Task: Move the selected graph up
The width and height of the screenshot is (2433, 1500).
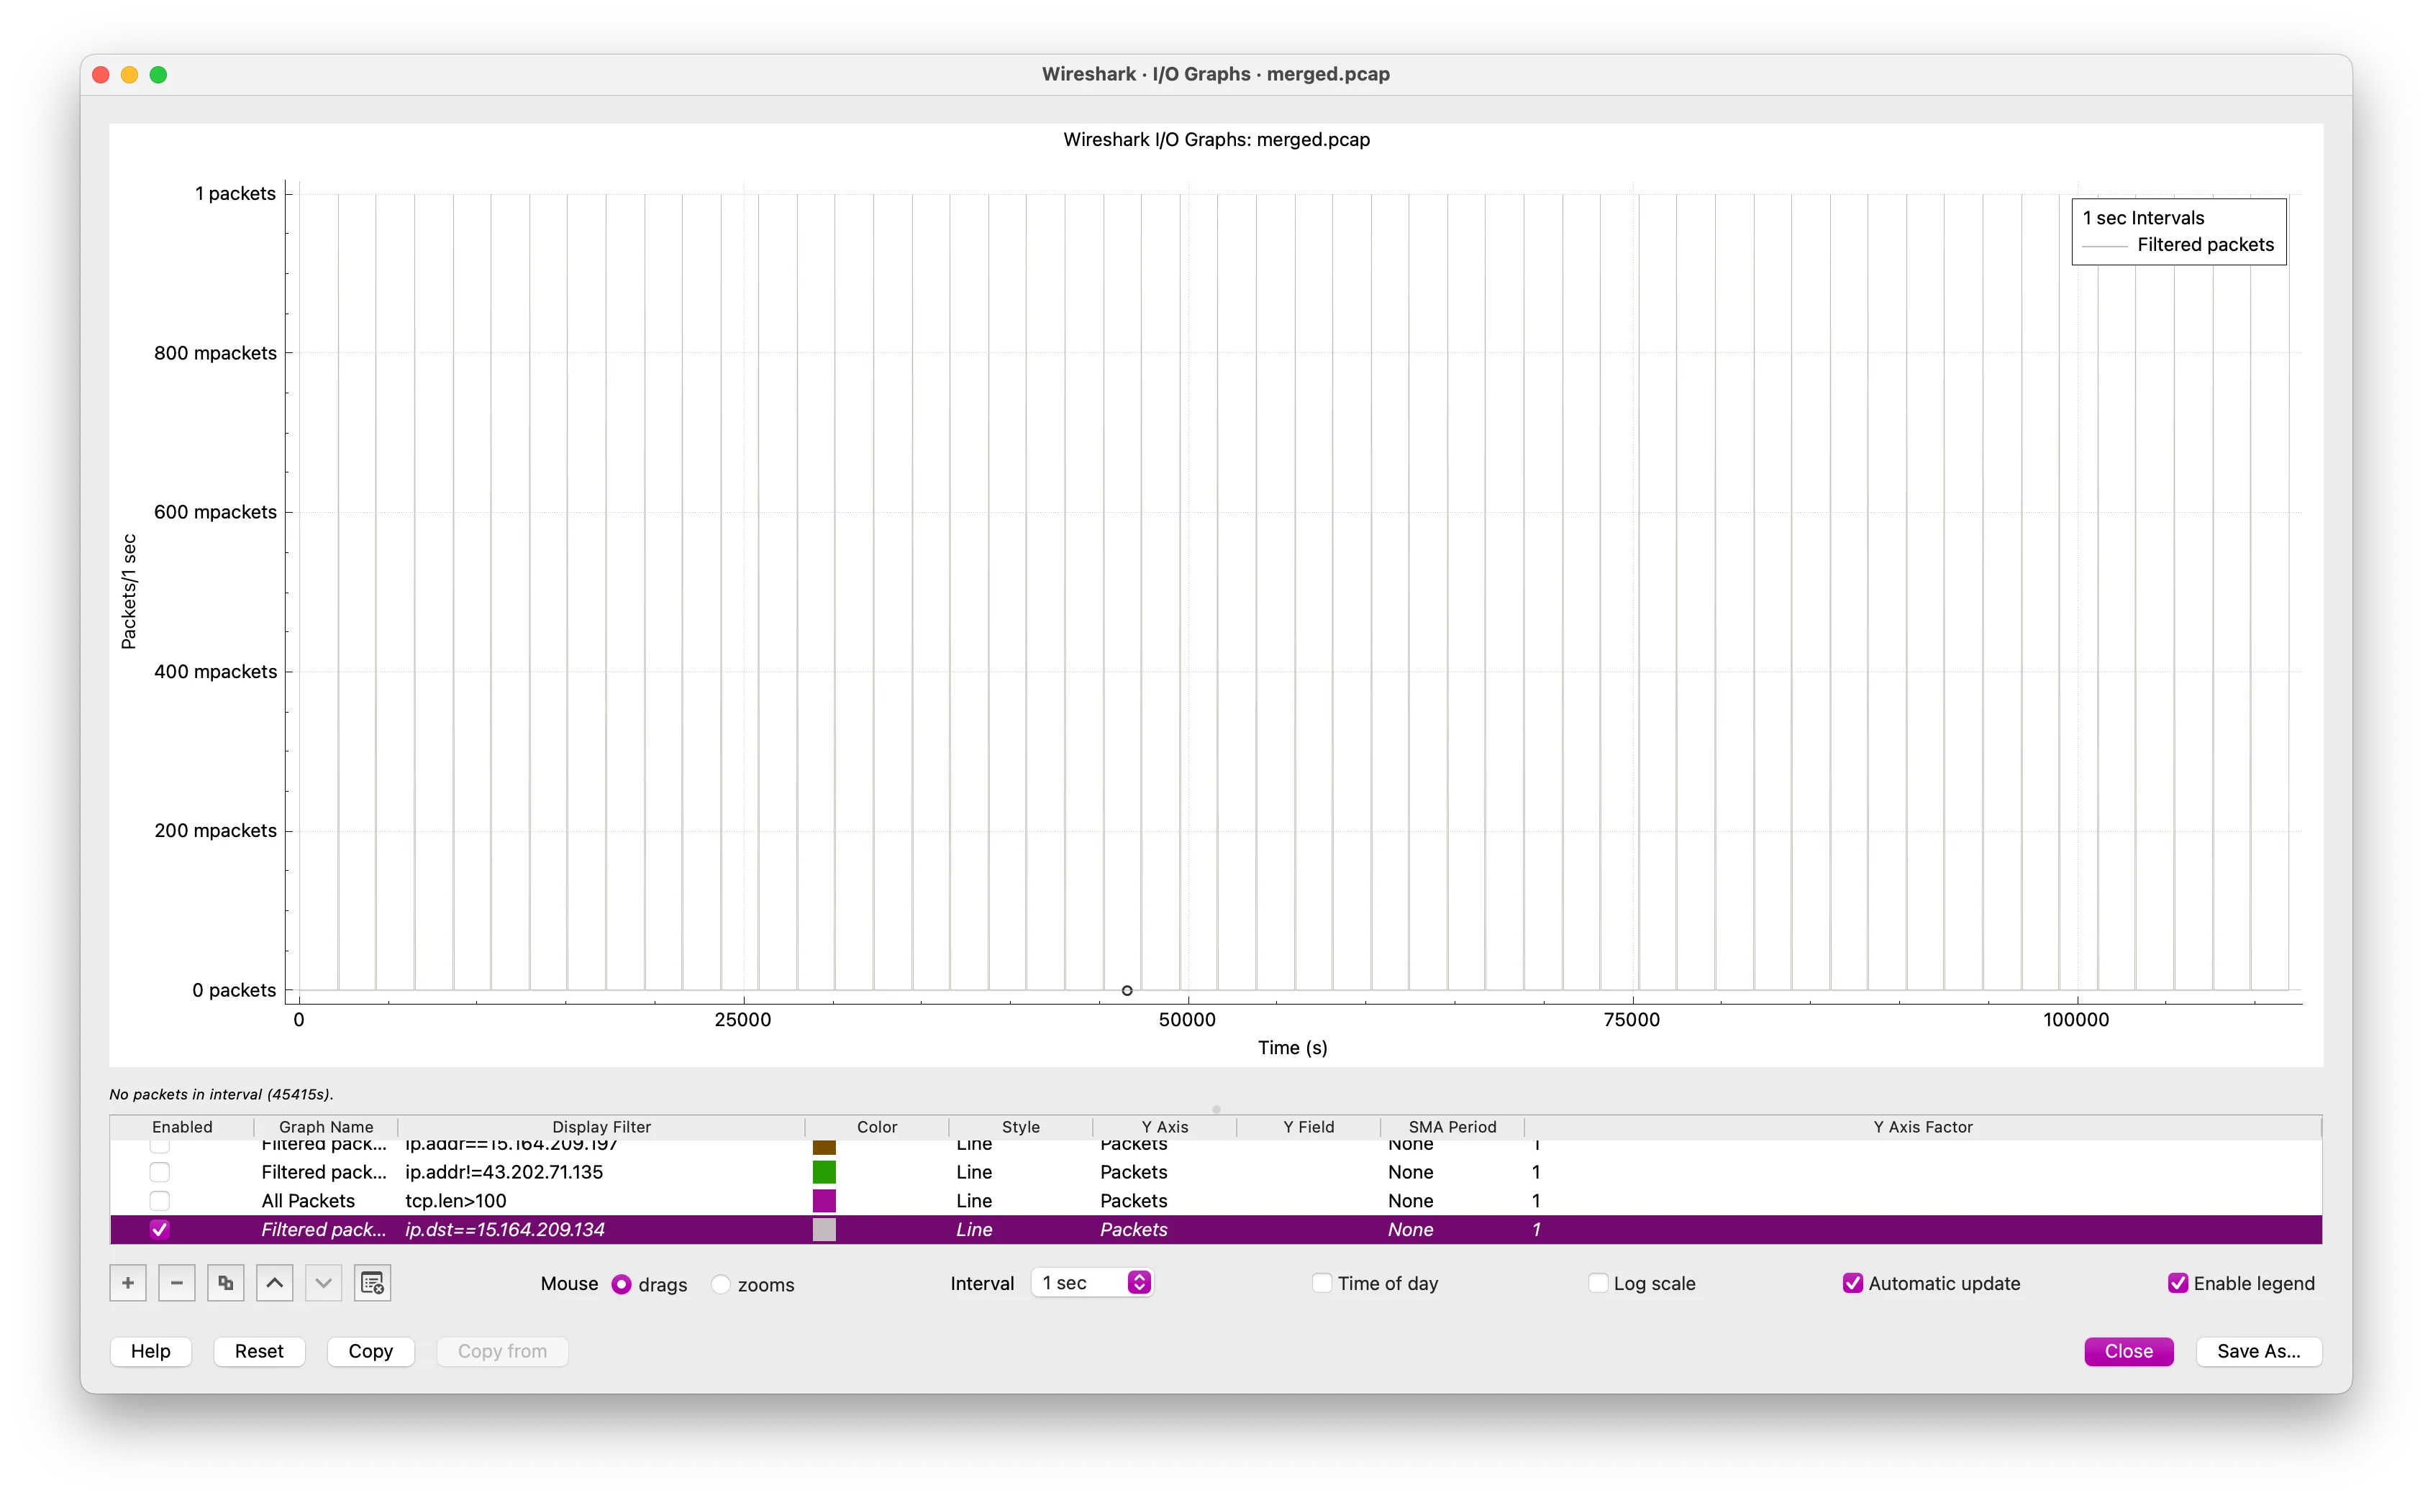Action: click(x=274, y=1281)
